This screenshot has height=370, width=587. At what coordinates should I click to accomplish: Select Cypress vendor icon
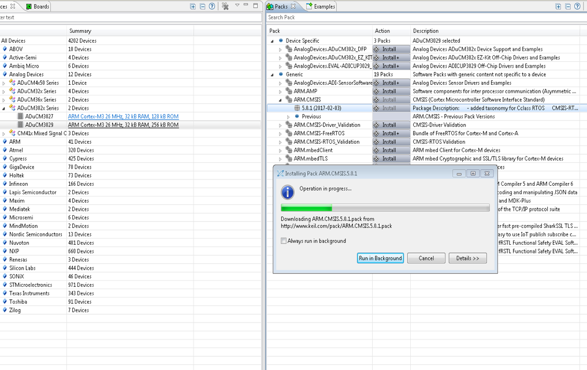pyautogui.click(x=5, y=159)
